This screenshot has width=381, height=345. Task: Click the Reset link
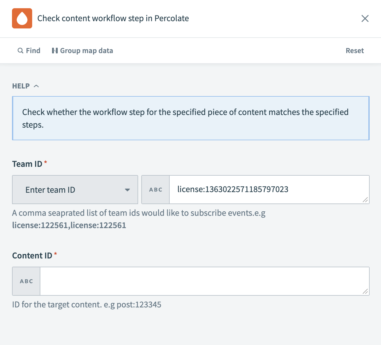coord(355,51)
